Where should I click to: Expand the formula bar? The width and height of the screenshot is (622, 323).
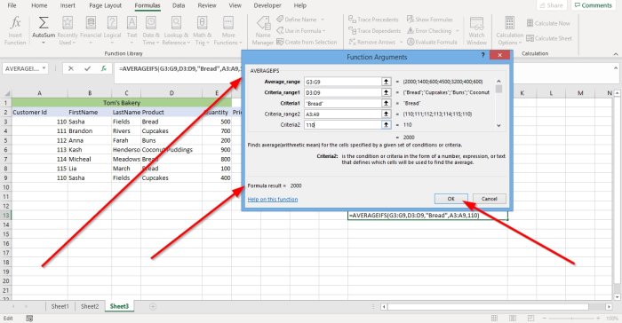[x=615, y=68]
